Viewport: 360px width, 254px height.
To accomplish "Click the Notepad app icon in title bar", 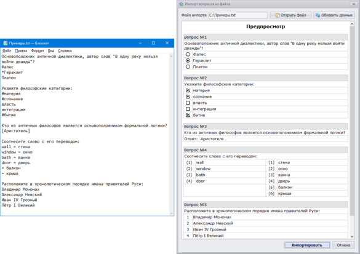I will pos(6,43).
